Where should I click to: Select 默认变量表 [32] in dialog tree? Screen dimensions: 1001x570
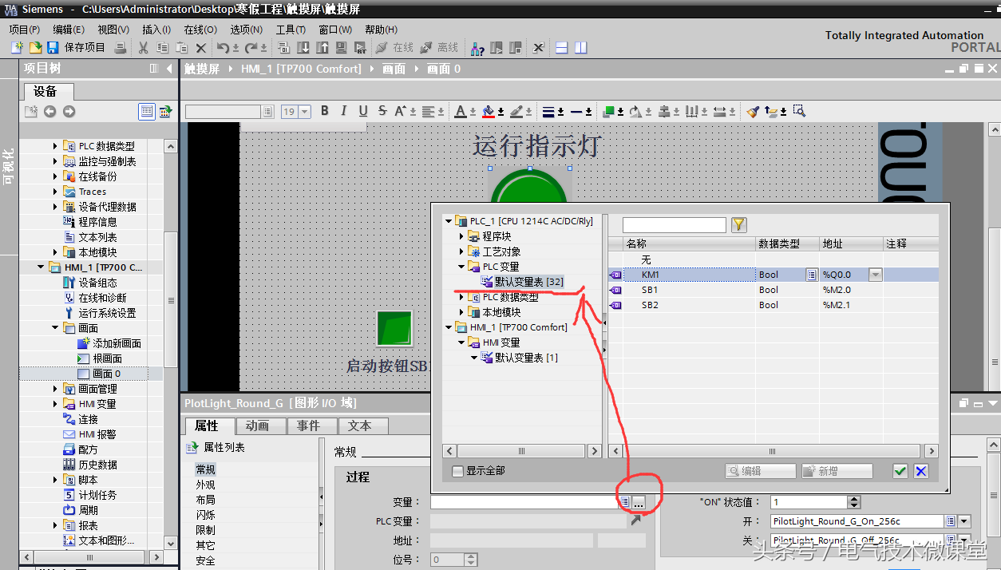click(x=522, y=282)
